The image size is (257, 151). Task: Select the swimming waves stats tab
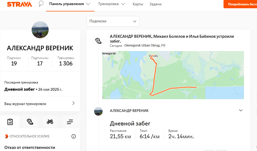coord(70,122)
